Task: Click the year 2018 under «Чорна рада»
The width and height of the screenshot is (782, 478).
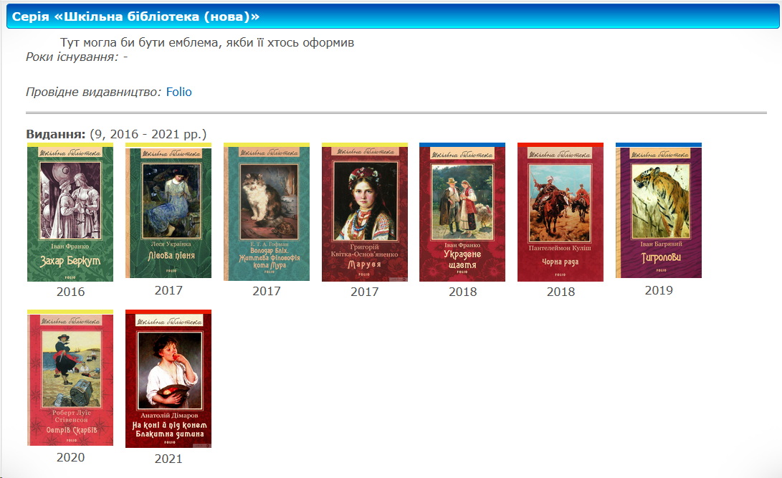Action: click(x=561, y=292)
